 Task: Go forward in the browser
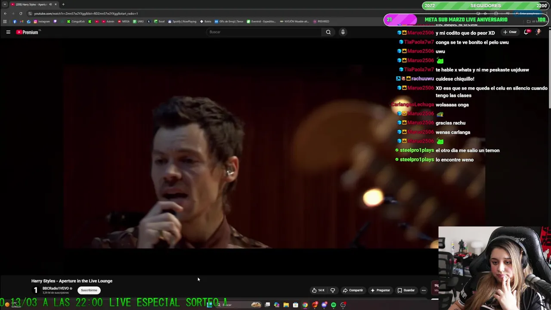coord(13,13)
